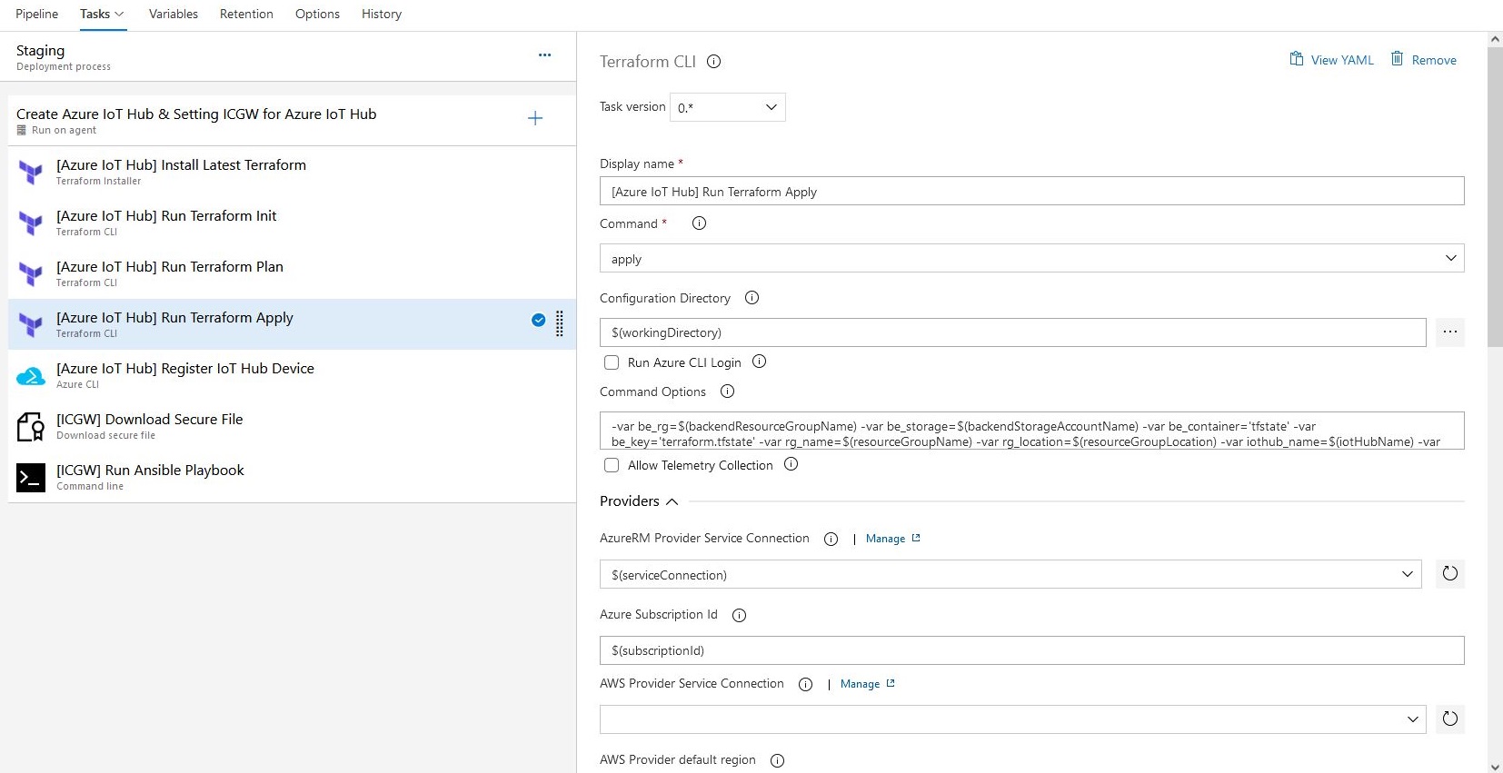This screenshot has height=773, width=1503.
Task: Click View YAML
Action: pyautogui.click(x=1331, y=60)
